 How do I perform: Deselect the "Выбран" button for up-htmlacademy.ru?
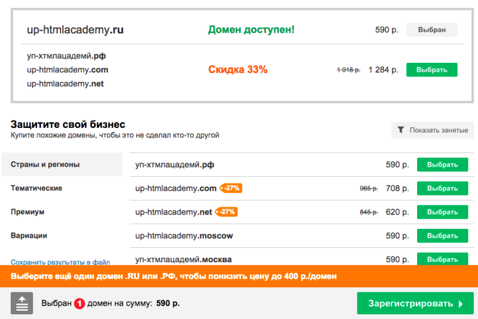(x=431, y=30)
